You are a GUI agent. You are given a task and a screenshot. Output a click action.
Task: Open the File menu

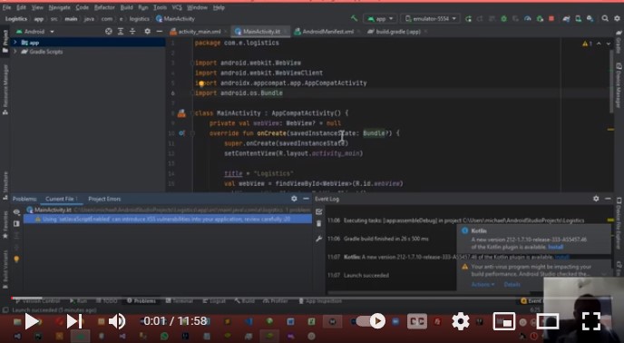(x=6, y=7)
